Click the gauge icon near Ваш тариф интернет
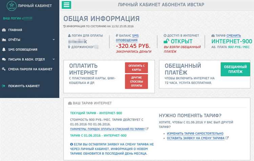 [x=70, y=103]
